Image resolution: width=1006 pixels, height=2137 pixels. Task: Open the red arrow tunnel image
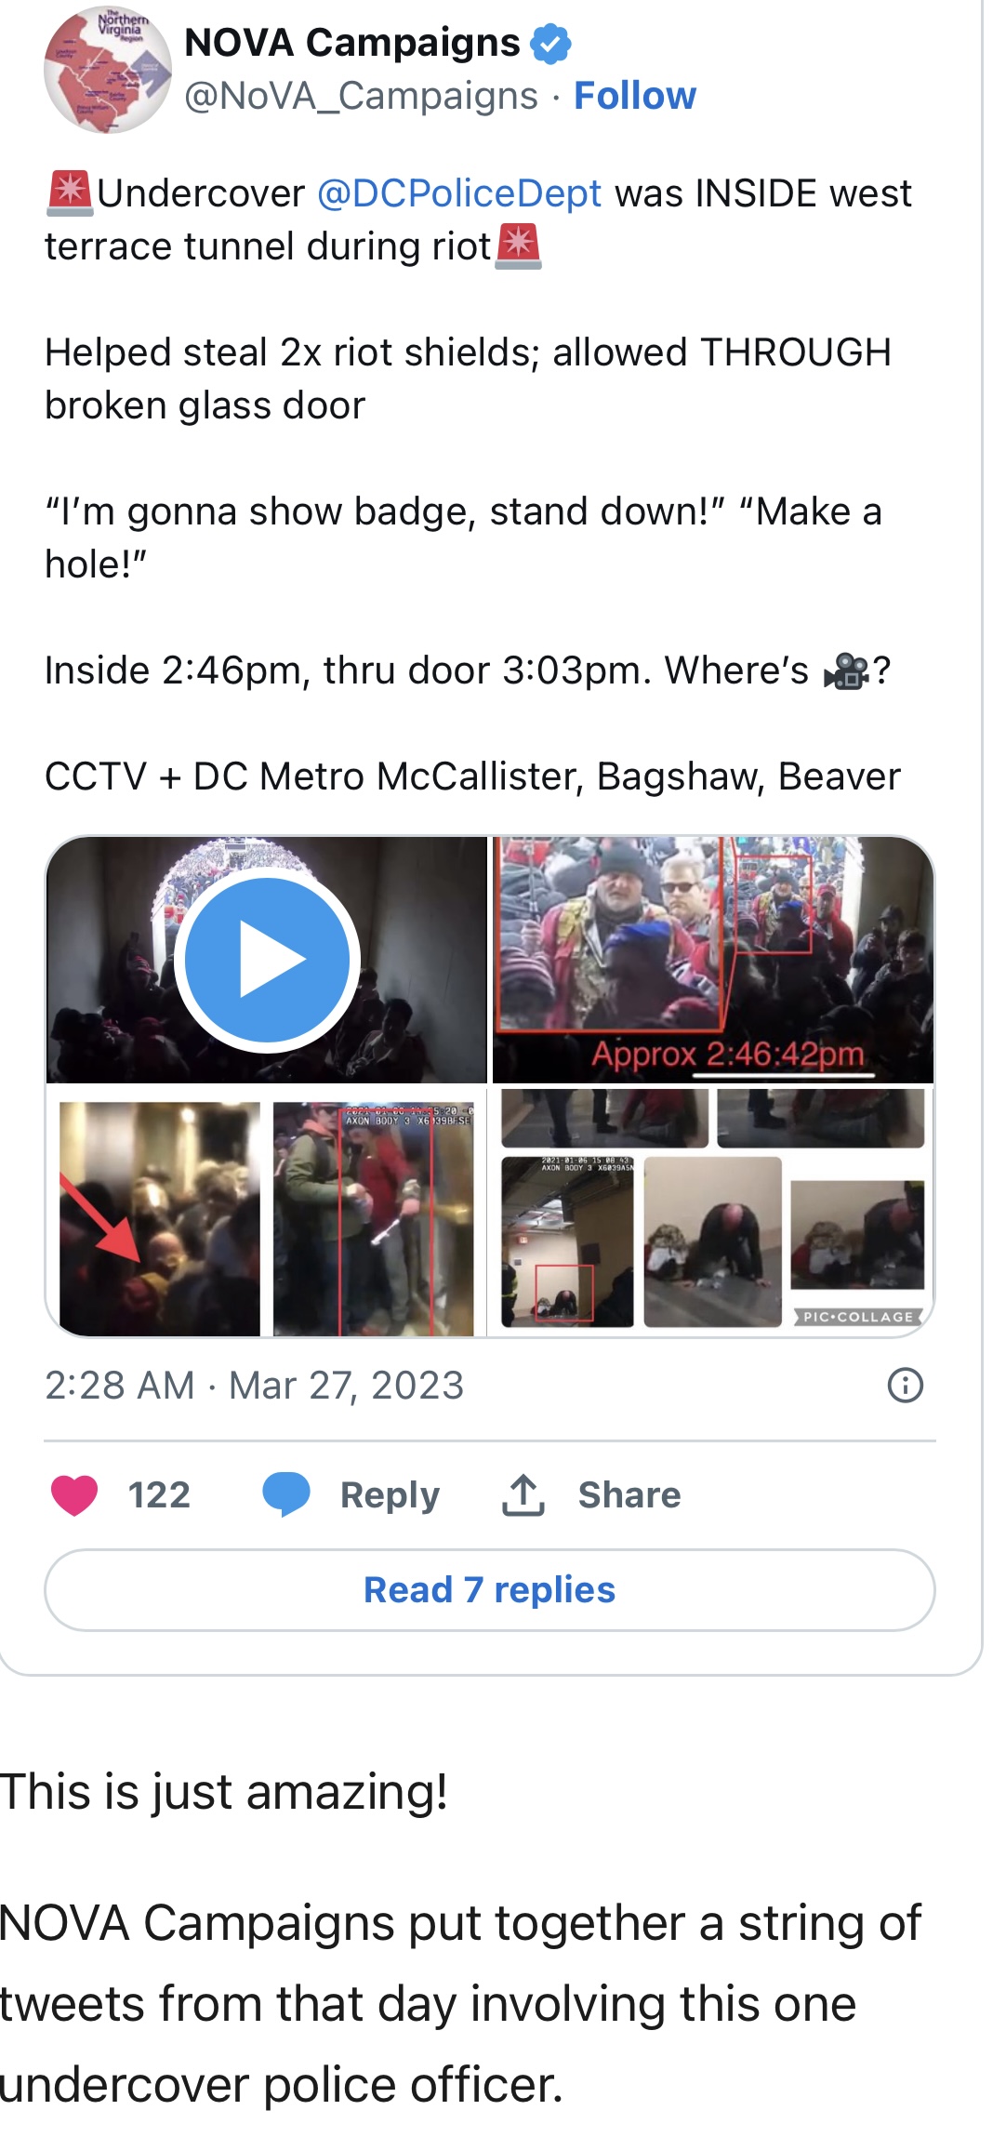coord(160,1218)
